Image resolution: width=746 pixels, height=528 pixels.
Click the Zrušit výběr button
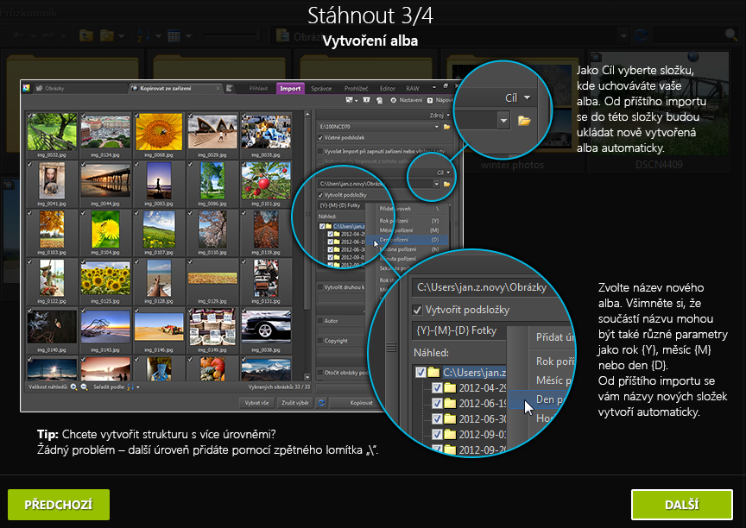point(295,403)
